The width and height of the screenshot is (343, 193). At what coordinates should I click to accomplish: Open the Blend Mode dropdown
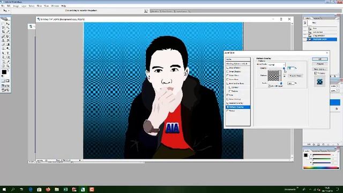(x=277, y=64)
